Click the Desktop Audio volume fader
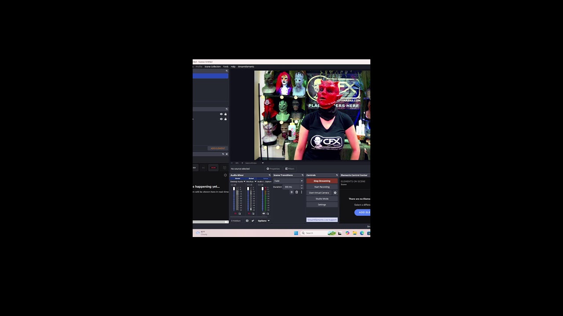Image resolution: width=563 pixels, height=316 pixels. coord(234,189)
